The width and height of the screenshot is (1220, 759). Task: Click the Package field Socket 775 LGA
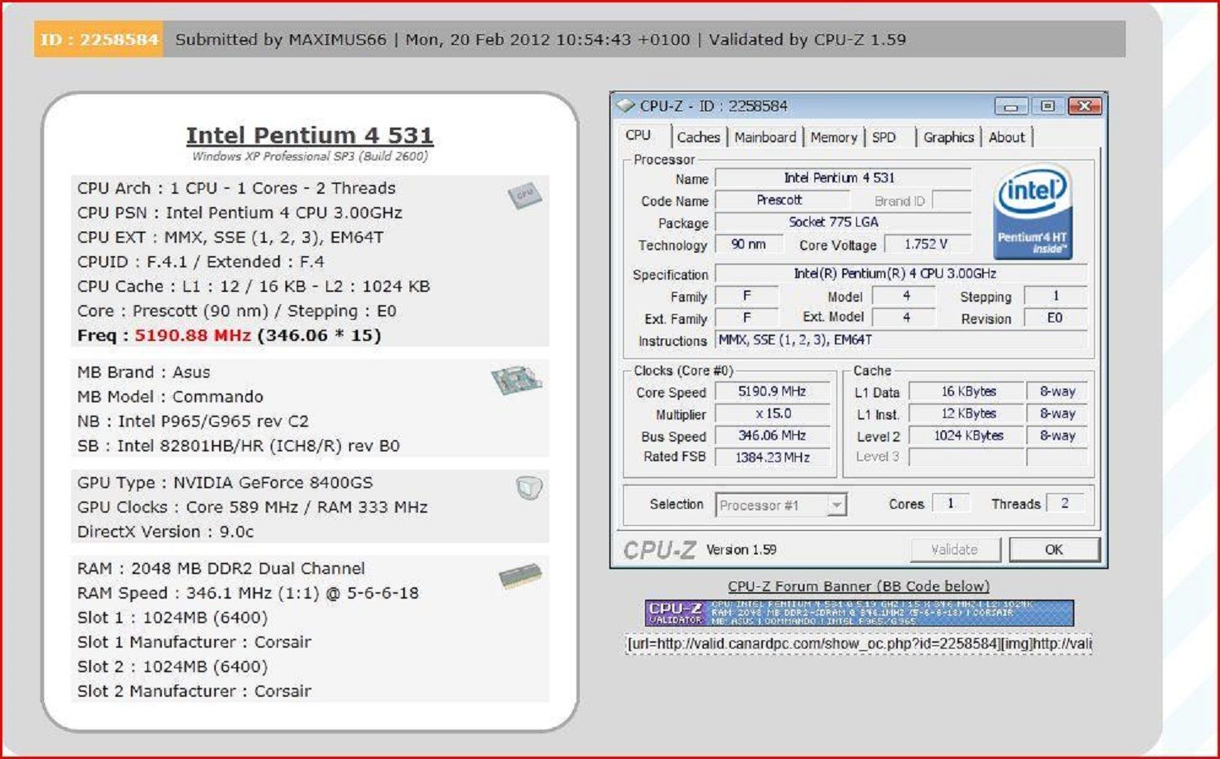pyautogui.click(x=843, y=222)
